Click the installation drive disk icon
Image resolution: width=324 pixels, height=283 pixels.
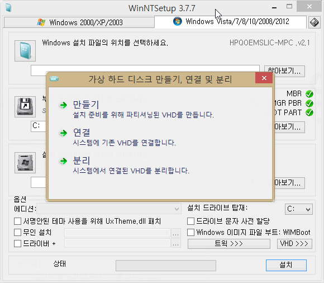[x=25, y=163]
